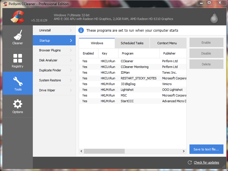Click the Advanced Micro publisher cell
The width and height of the screenshot is (228, 171).
tap(174, 101)
